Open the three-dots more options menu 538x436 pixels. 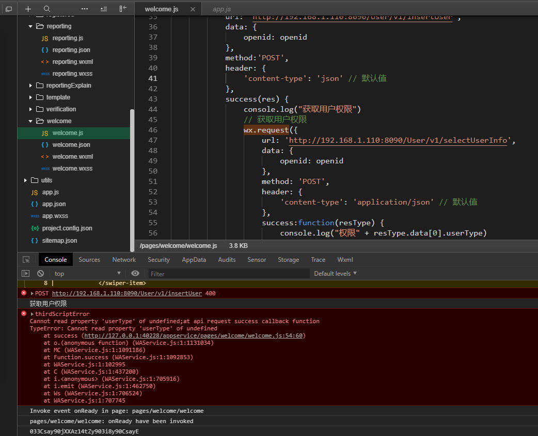point(85,9)
